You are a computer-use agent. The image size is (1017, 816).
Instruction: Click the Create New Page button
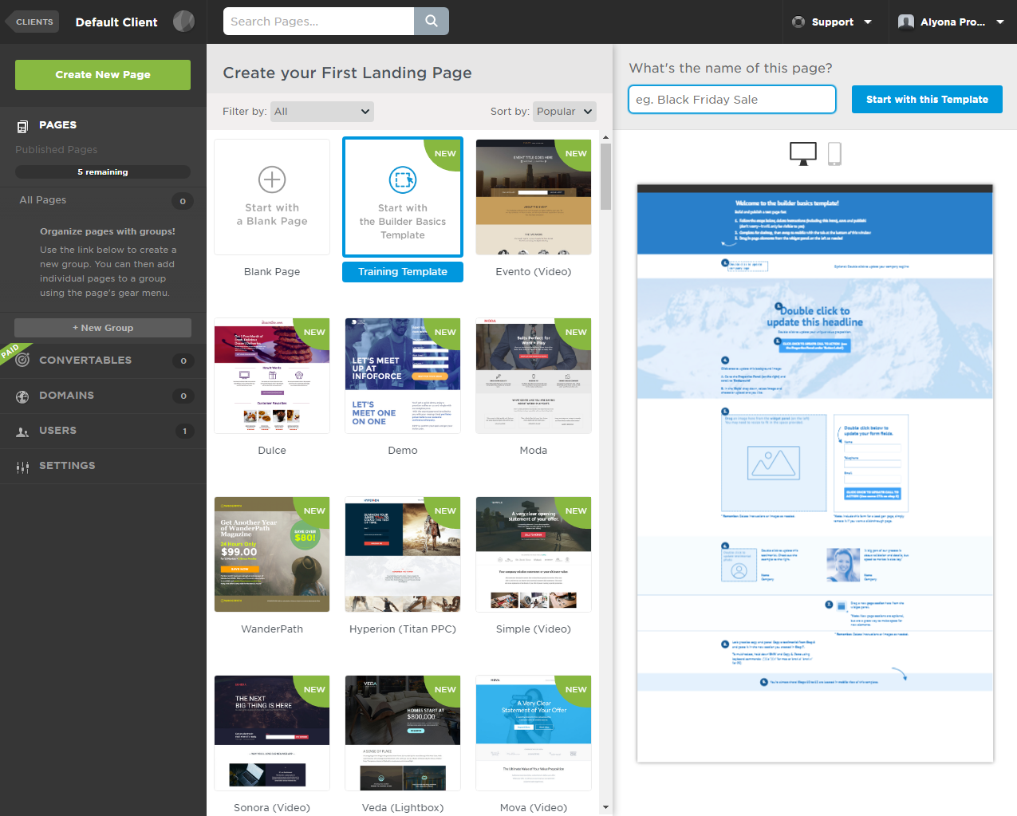[102, 74]
